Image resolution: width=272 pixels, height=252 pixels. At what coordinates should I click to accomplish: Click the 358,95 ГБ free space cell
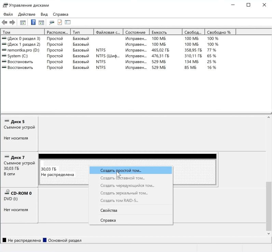(193, 50)
